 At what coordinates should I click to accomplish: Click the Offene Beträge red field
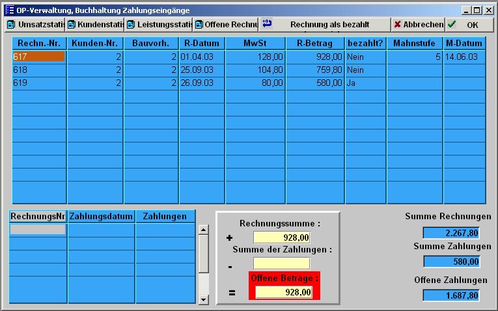(x=283, y=292)
